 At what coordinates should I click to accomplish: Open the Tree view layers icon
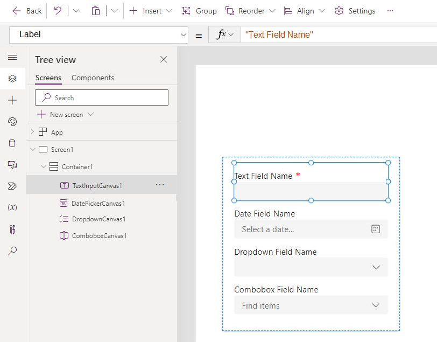point(12,79)
